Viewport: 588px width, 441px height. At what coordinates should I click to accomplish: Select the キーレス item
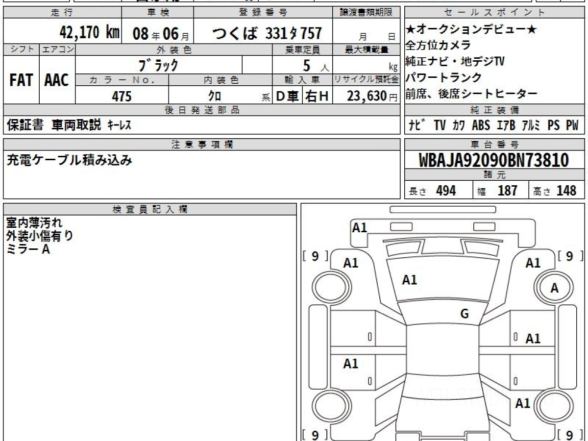119,125
